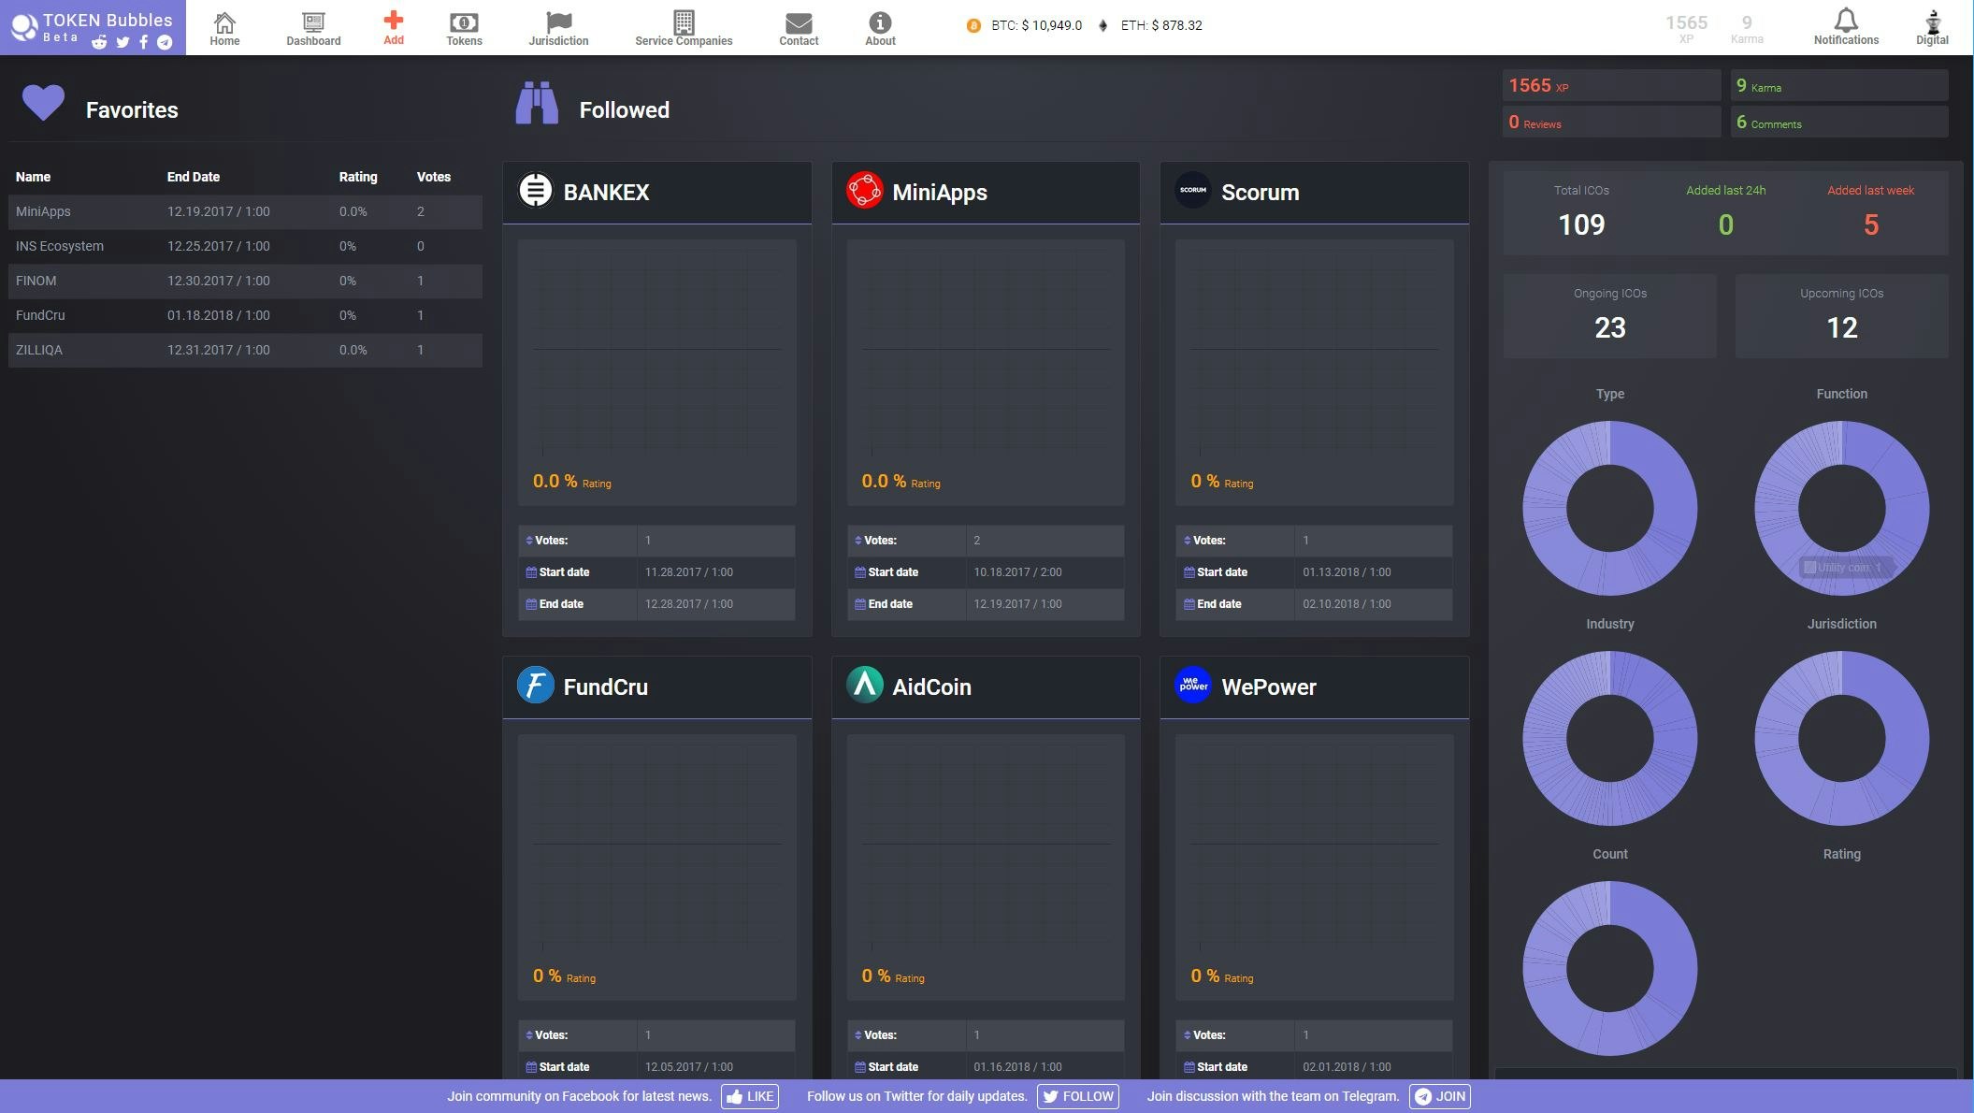The width and height of the screenshot is (1974, 1113).
Task: Click the Service Companies building icon
Action: [x=684, y=22]
